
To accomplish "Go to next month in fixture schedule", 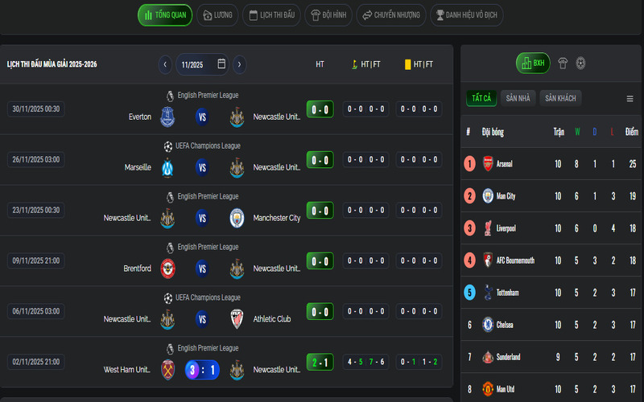I will 239,64.
